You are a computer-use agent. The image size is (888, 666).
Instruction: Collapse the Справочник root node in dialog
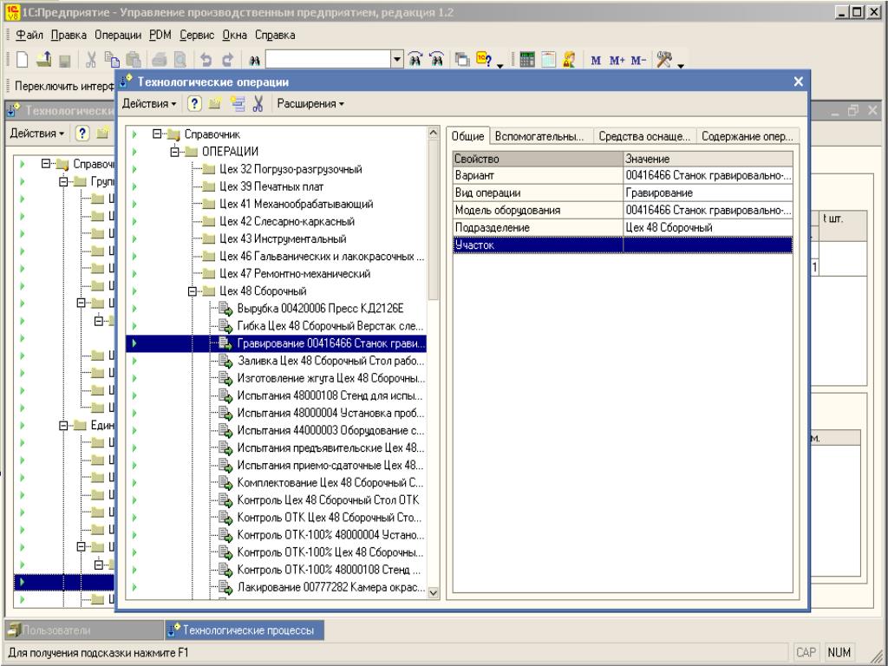click(x=158, y=134)
